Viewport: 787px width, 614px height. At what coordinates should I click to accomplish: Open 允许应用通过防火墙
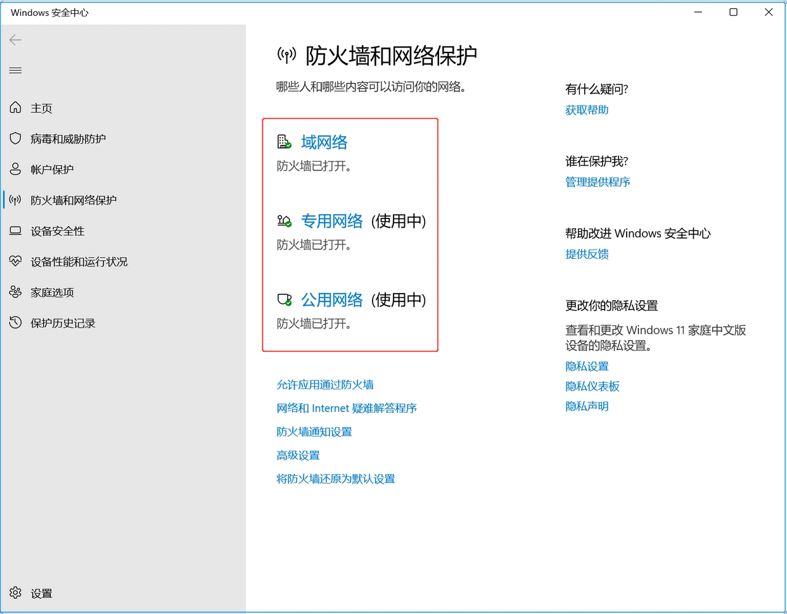tap(324, 384)
